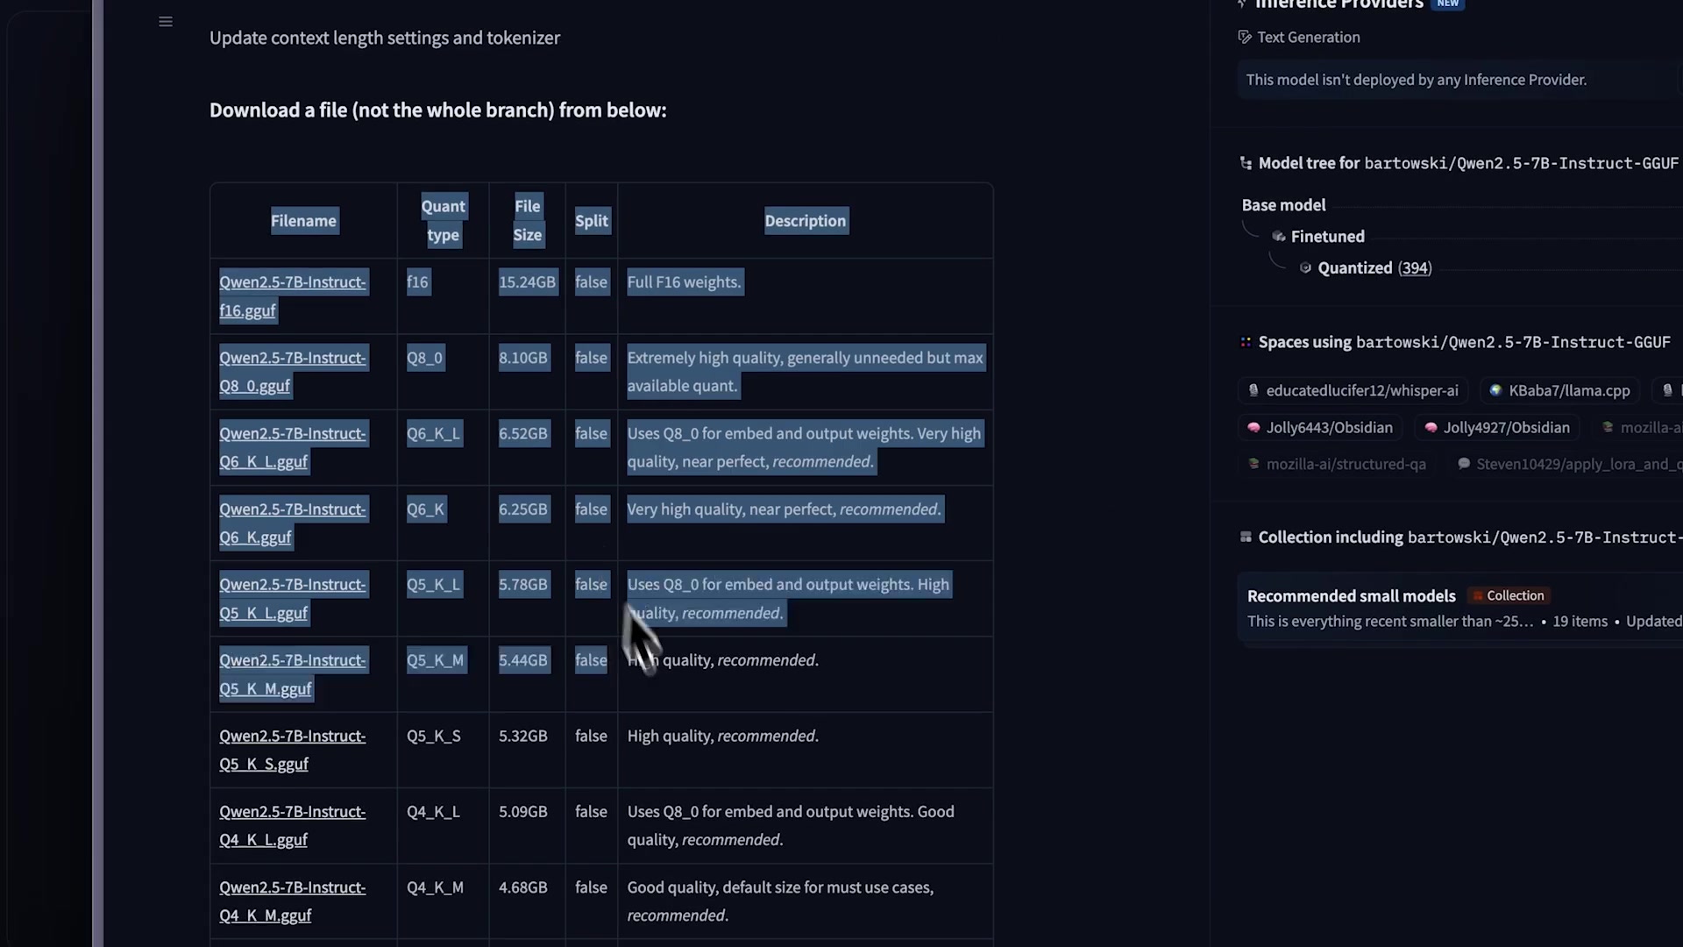
Task: Click the Description column header
Action: 806,221
